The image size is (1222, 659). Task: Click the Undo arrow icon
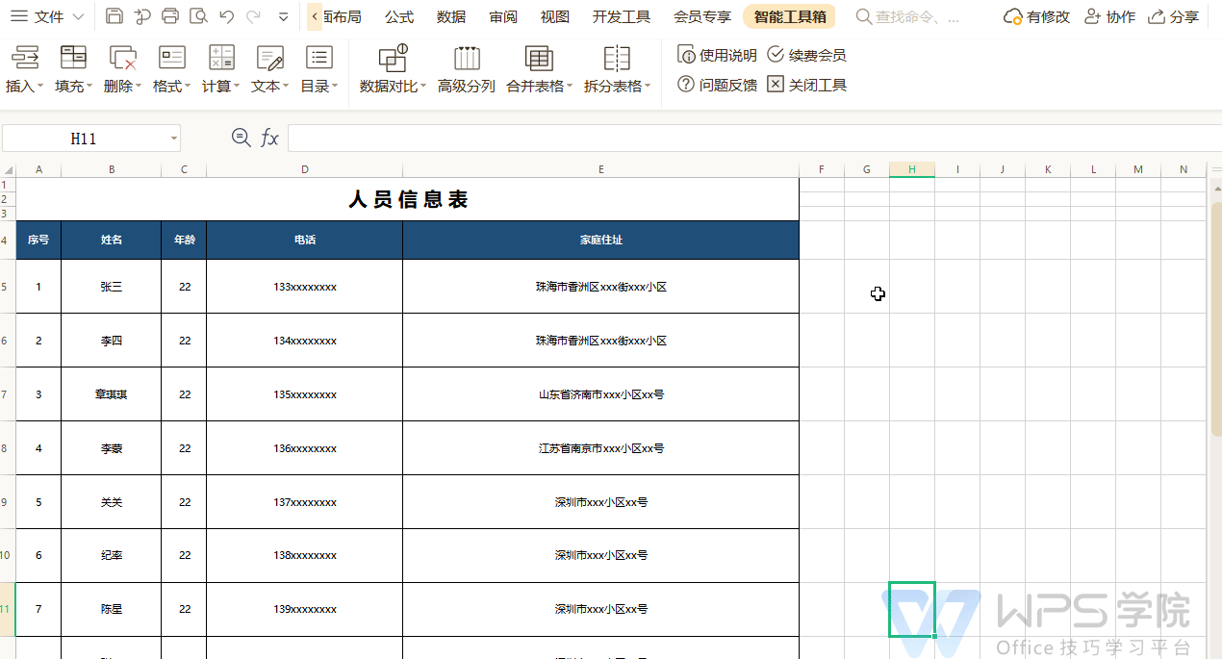(x=226, y=16)
